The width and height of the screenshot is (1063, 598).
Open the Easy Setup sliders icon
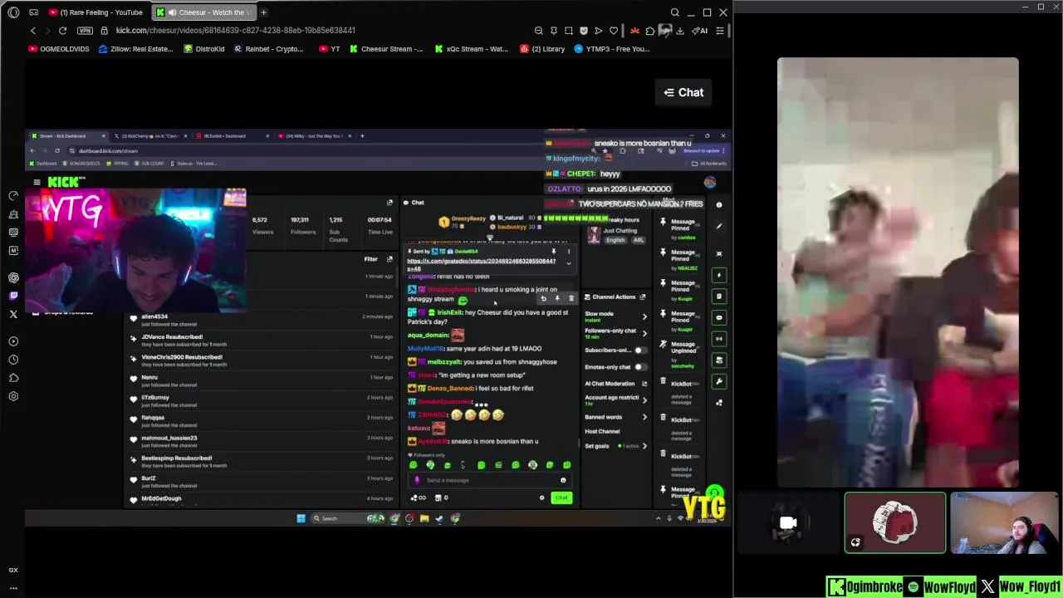[x=720, y=31]
